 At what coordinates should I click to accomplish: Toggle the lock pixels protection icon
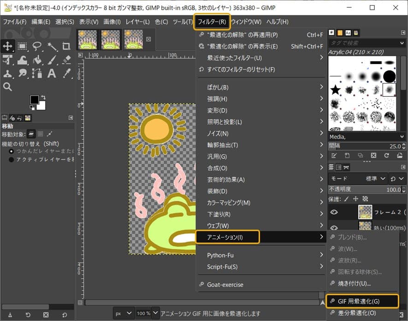[346, 199]
